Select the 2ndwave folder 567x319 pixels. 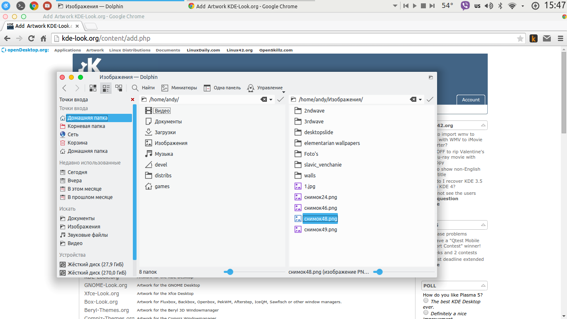309,110
